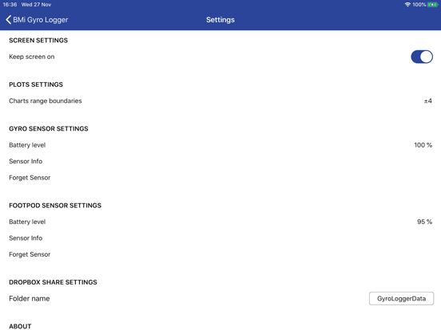Click the ABOUT section header
Image resolution: width=441 pixels, height=330 pixels.
(20, 326)
